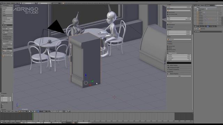Click the Outliner editor type icon
Screen dimensions: 223x125
[195, 5]
